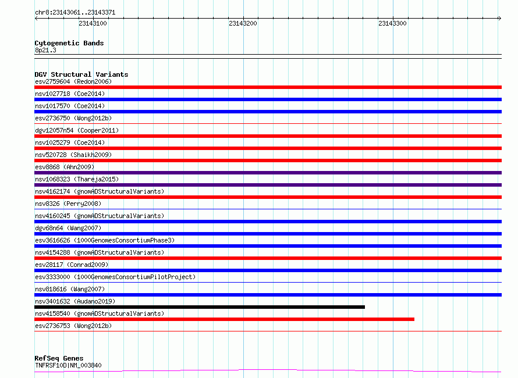Click the purple bar under esv8868

click(268, 173)
